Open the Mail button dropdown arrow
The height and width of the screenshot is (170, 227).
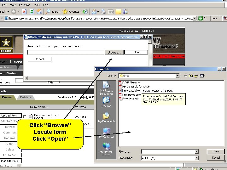[98, 12]
